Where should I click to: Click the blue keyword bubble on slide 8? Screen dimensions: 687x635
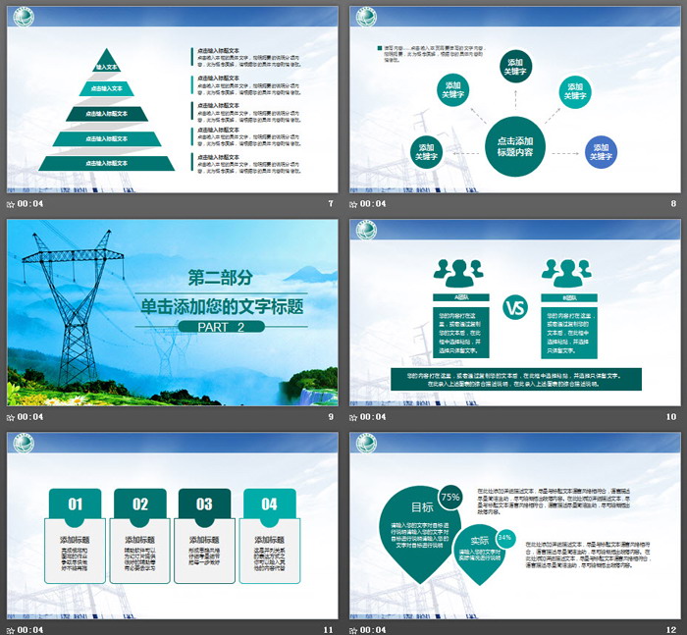click(601, 151)
